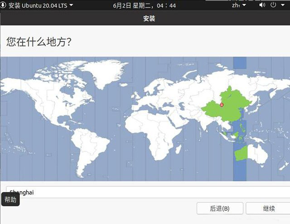Click the 帮助 help tooltip
290x224 pixels.
coord(10,200)
